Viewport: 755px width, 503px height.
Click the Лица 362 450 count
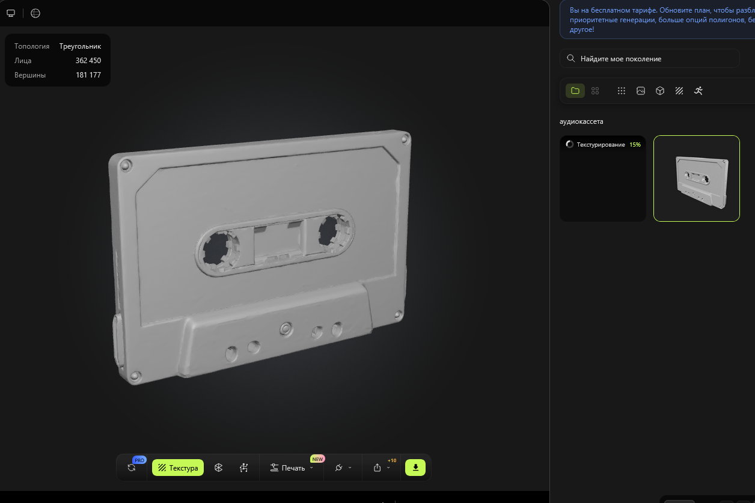[88, 61]
